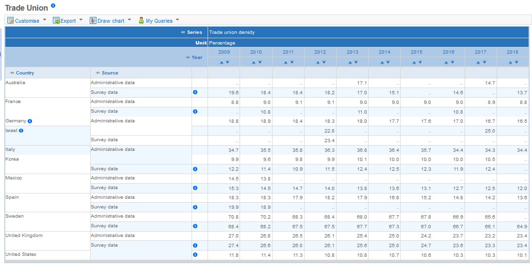Click info icon in Sweden's Survey data row

coord(195,226)
